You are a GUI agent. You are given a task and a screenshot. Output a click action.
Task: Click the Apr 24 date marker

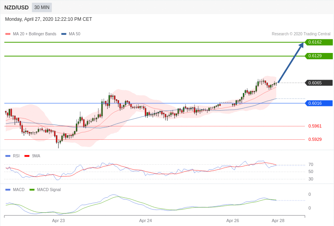click(x=145, y=221)
